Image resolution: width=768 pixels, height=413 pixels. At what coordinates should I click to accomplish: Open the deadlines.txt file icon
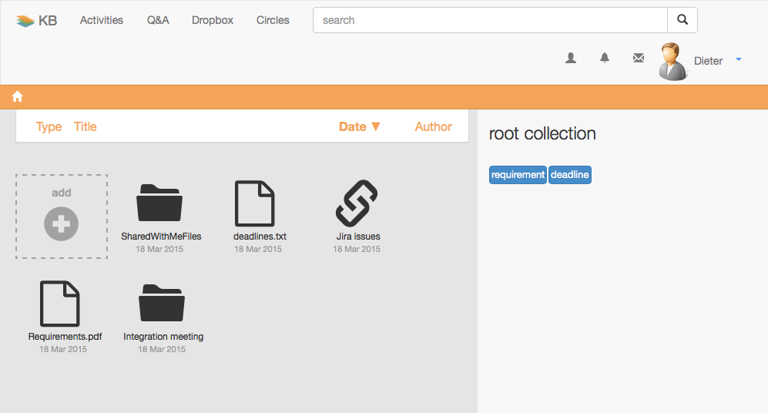pyautogui.click(x=255, y=203)
